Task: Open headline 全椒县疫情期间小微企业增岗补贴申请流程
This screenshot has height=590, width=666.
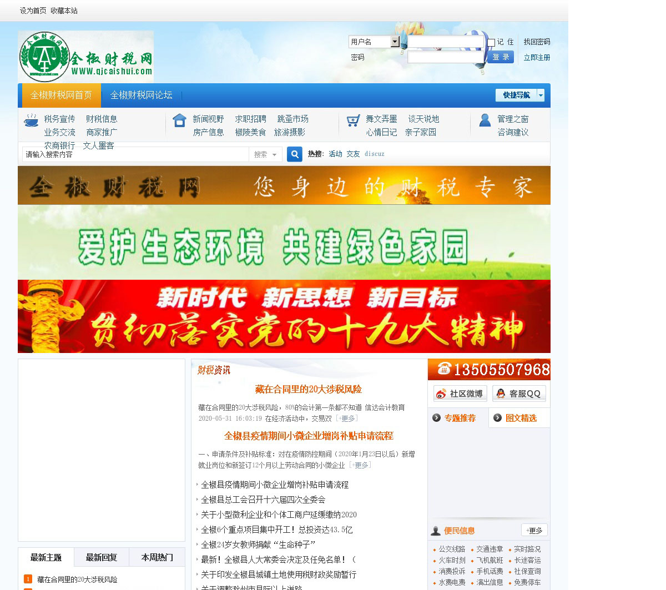Action: click(309, 436)
